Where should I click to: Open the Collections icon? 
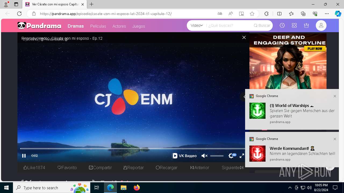point(303,14)
